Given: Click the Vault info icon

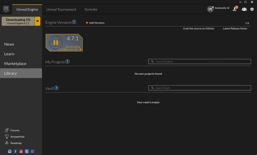Looking at the screenshot, I should tap(57, 88).
